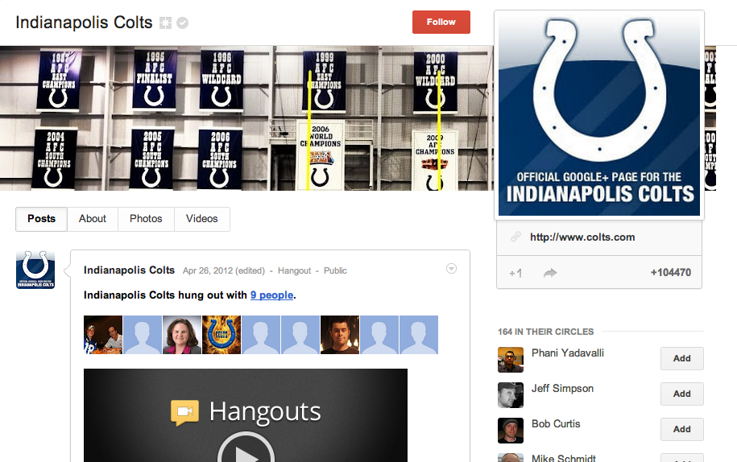Open the dark-haired man participant thumbnail
The width and height of the screenshot is (737, 462).
click(x=340, y=335)
